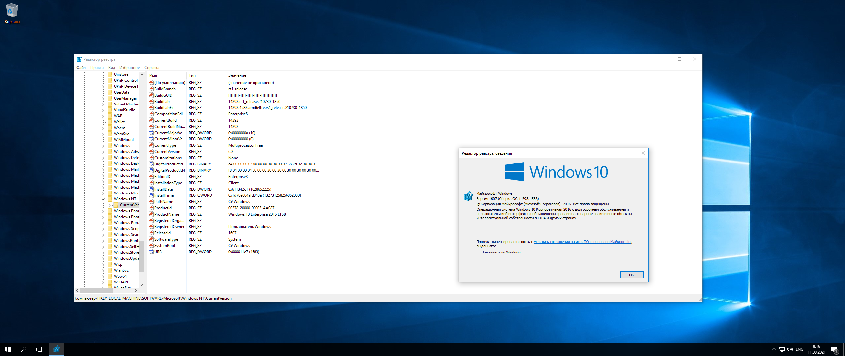The image size is (845, 356).
Task: Open the Справка menu
Action: pos(152,68)
